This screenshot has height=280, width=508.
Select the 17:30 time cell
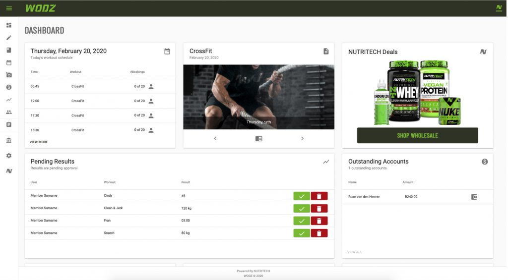click(35, 115)
